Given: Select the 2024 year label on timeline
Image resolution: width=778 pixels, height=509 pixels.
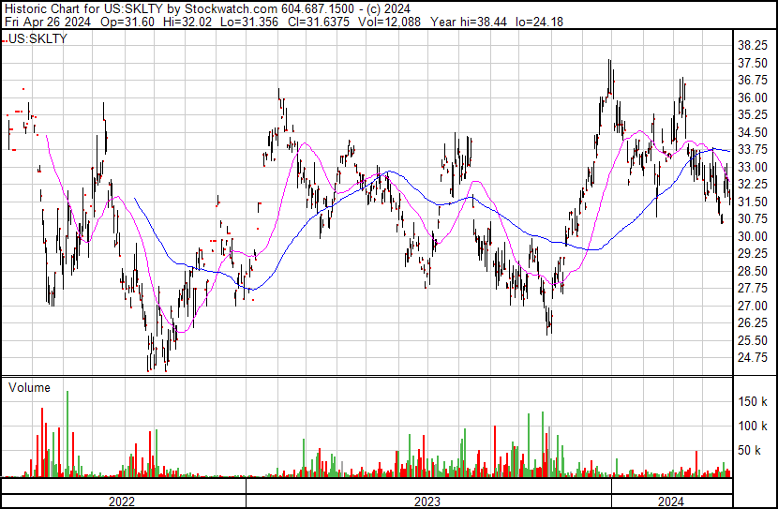Looking at the screenshot, I should pyautogui.click(x=671, y=502).
